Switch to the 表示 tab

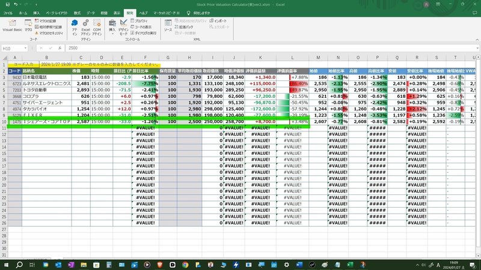pyautogui.click(x=117, y=13)
